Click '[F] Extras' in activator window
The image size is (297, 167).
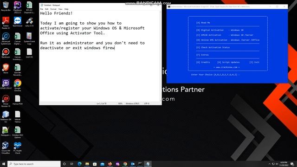[202, 55]
